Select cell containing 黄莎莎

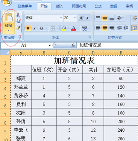21,95
